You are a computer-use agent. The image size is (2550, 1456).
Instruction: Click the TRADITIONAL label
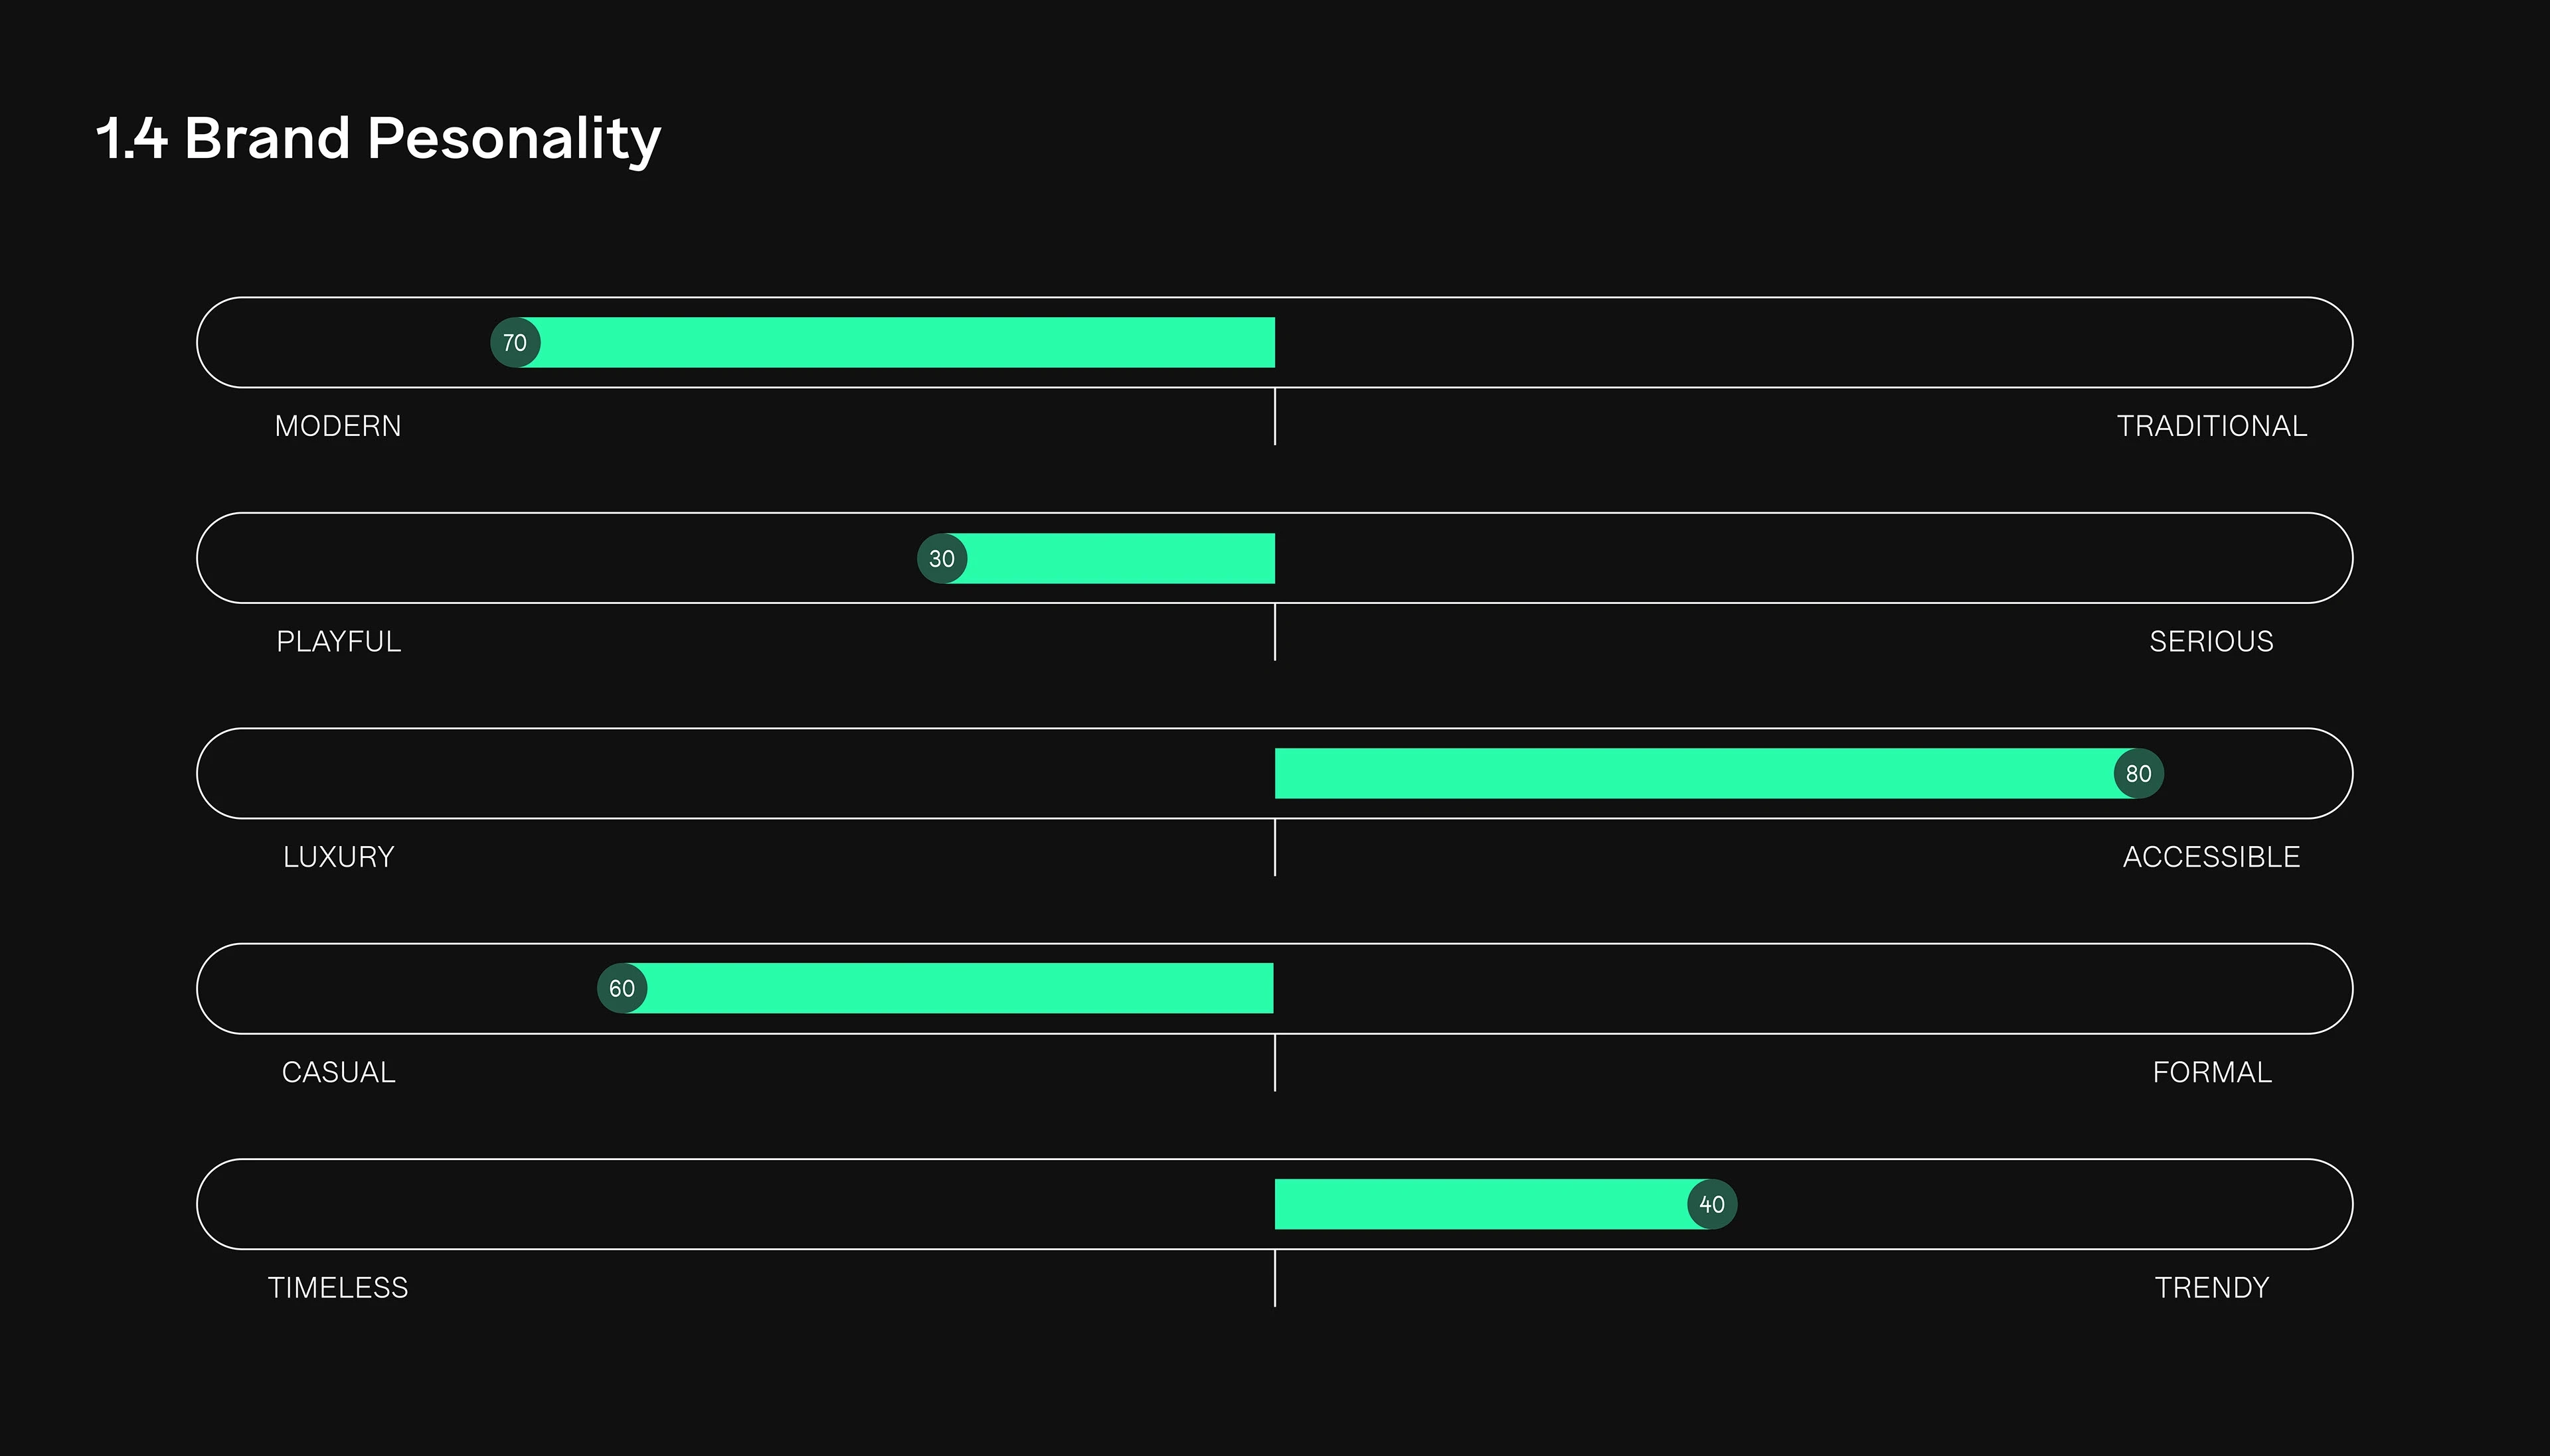[x=2211, y=426]
